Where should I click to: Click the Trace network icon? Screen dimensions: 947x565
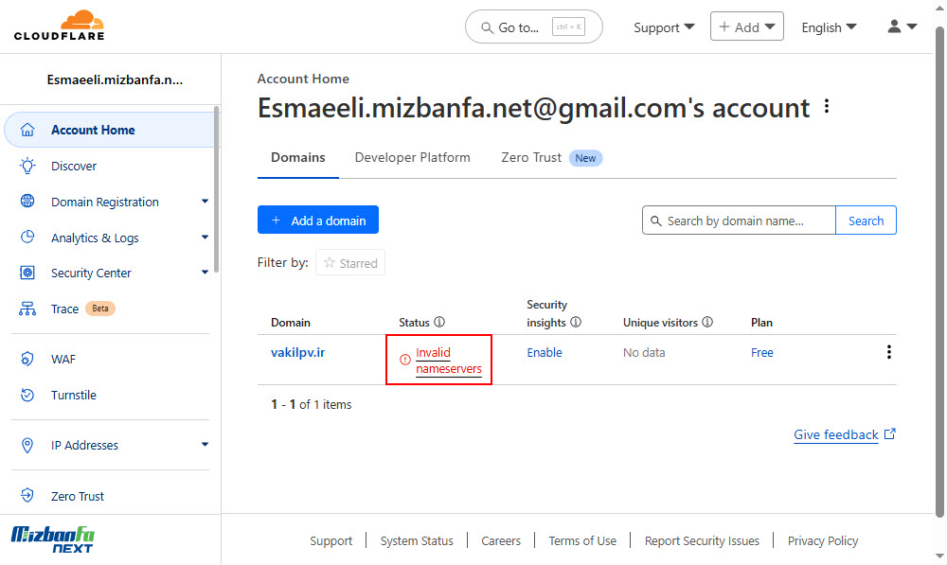pyautogui.click(x=27, y=309)
